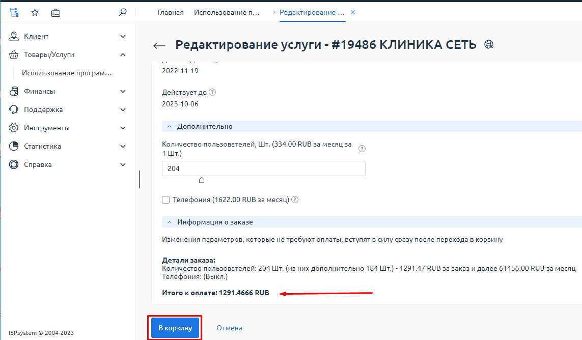This screenshot has height=340, width=582.
Task: Show help for Количество пользователей
Action: (x=362, y=149)
